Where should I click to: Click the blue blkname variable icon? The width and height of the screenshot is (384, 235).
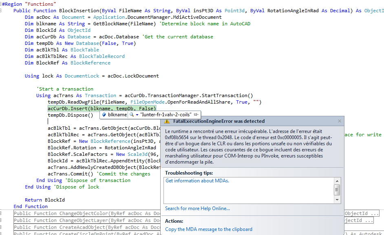tap(104, 115)
